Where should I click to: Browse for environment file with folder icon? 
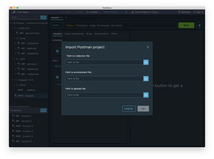pos(146,79)
